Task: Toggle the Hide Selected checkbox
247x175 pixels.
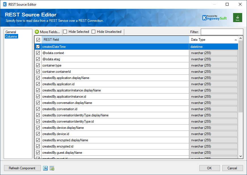Action: pos(65,32)
